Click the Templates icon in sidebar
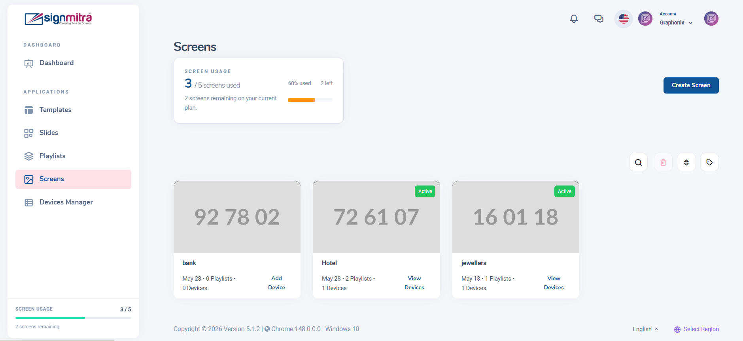Viewport: 743px width, 341px height. pos(29,110)
